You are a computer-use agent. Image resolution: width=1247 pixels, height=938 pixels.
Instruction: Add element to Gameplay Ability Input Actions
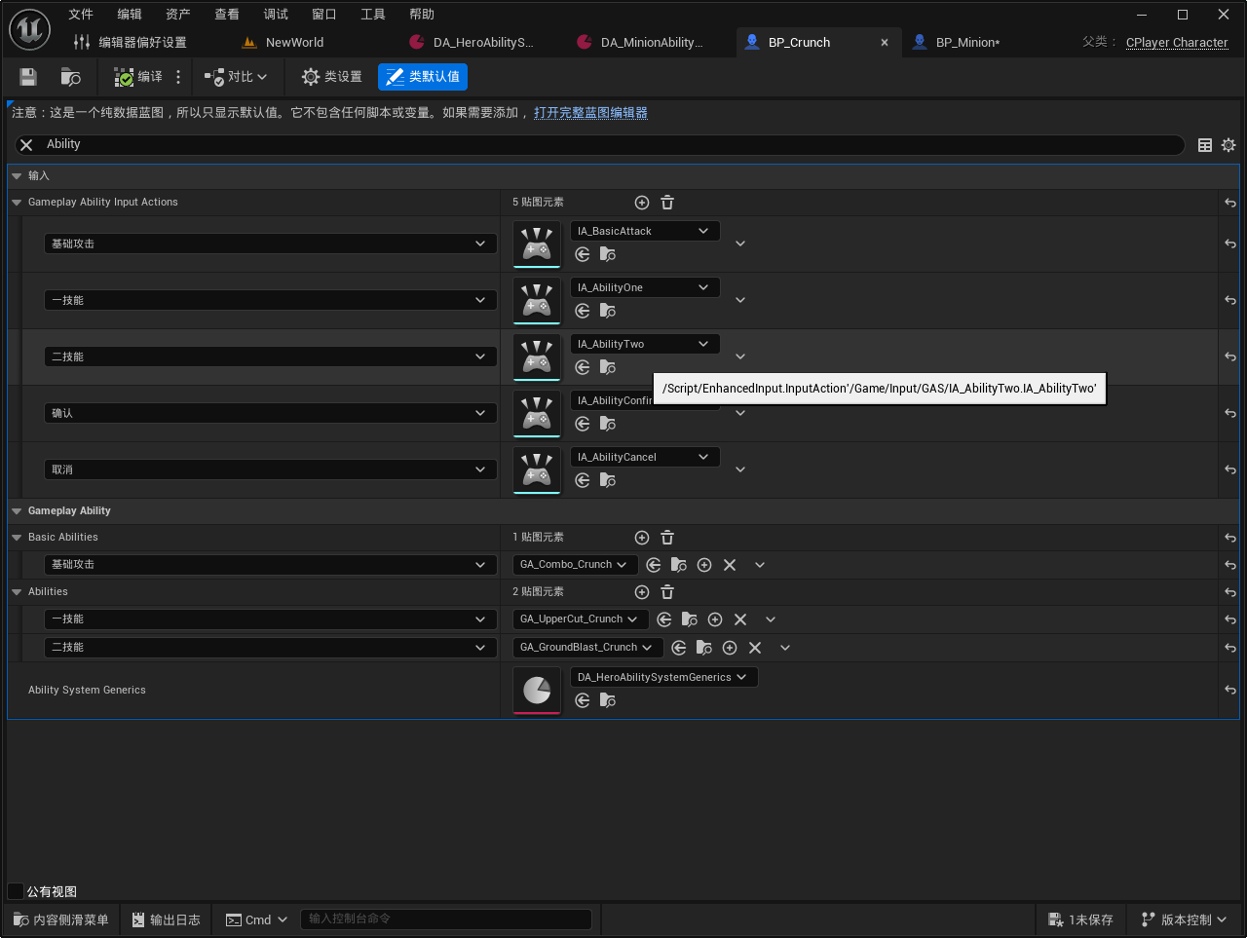(642, 203)
